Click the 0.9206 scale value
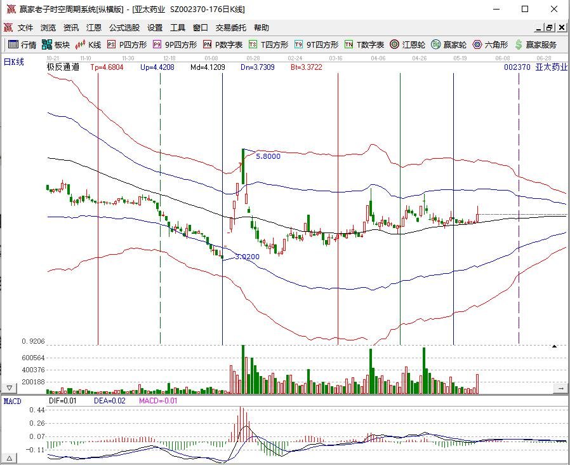The width and height of the screenshot is (570, 465). tap(33, 341)
